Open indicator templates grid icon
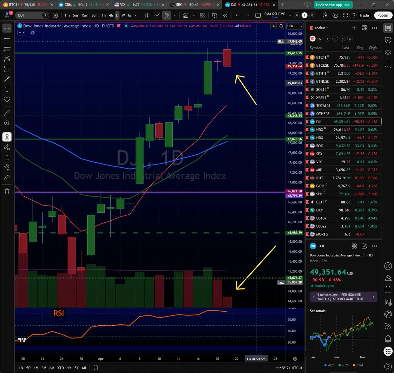Viewport: 394px width, 373px height. 202,15
